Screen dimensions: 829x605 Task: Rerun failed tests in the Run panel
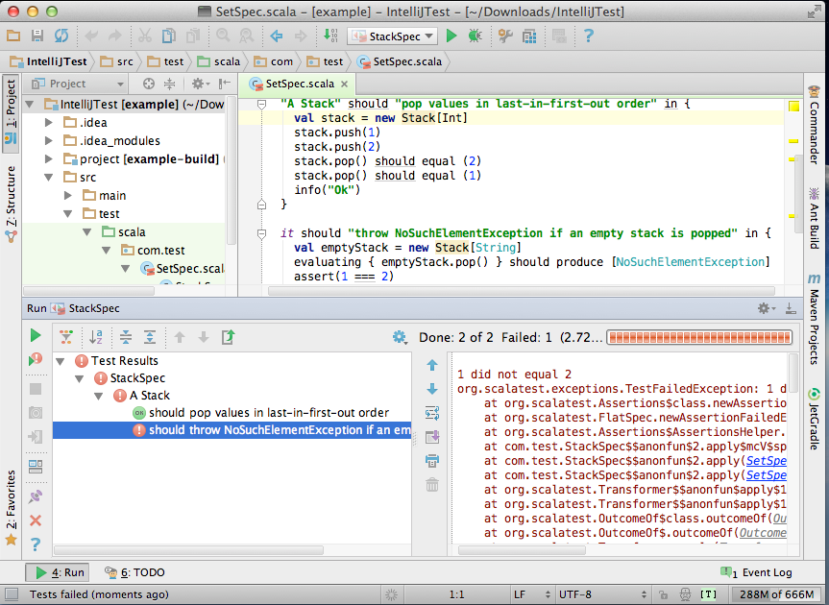point(36,360)
